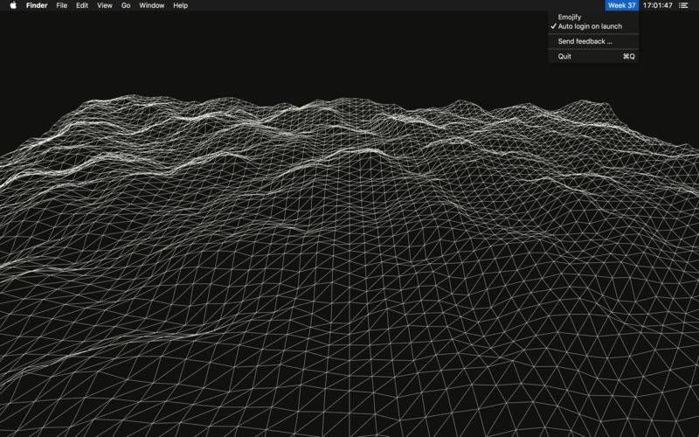Screen dimensions: 699x437
Task: Open the Finder menu
Action: coord(37,5)
